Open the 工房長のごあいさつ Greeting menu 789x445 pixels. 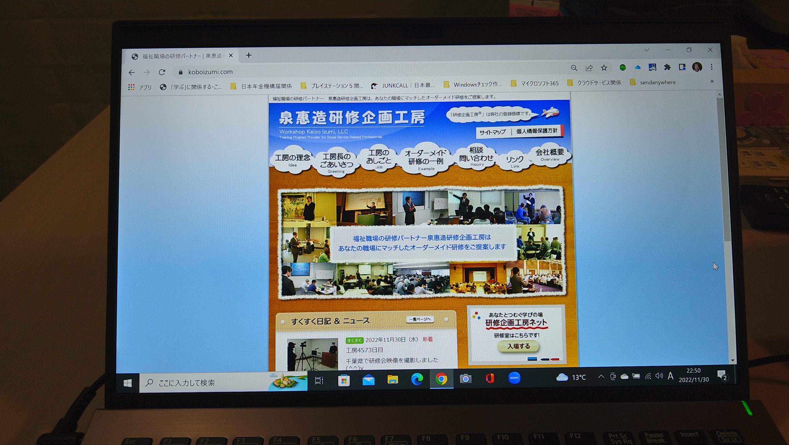coord(336,163)
